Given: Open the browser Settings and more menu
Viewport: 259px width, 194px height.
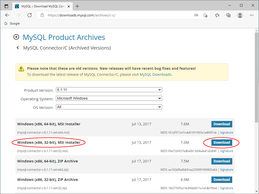Looking at the screenshot, I should 252,15.
